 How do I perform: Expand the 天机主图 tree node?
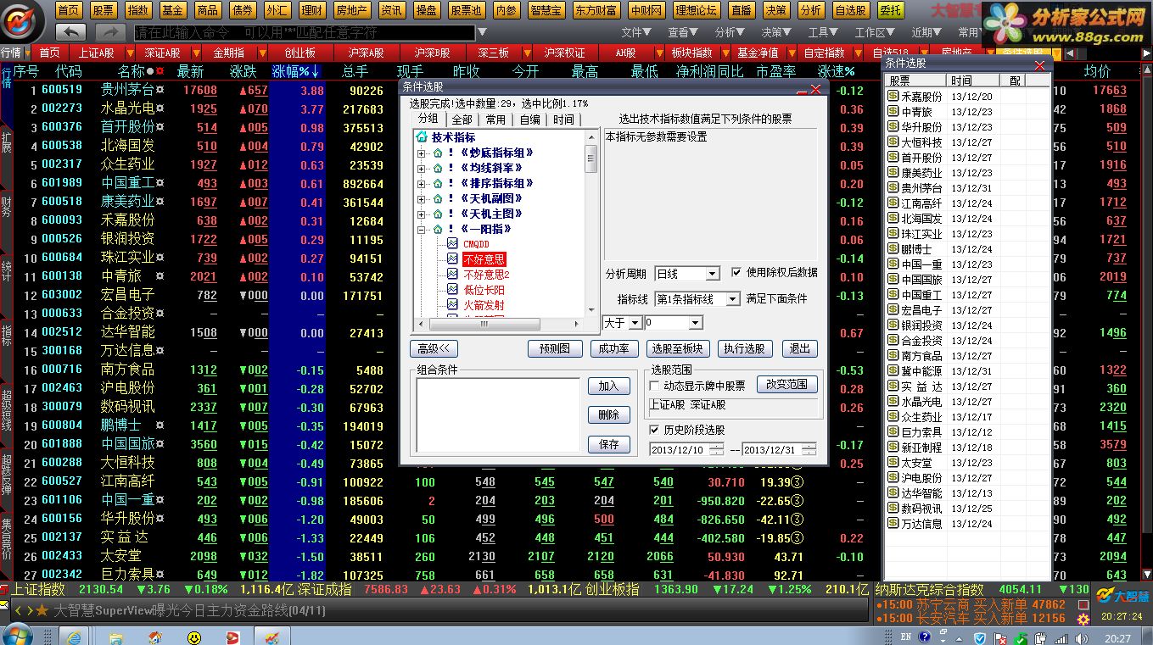(422, 214)
